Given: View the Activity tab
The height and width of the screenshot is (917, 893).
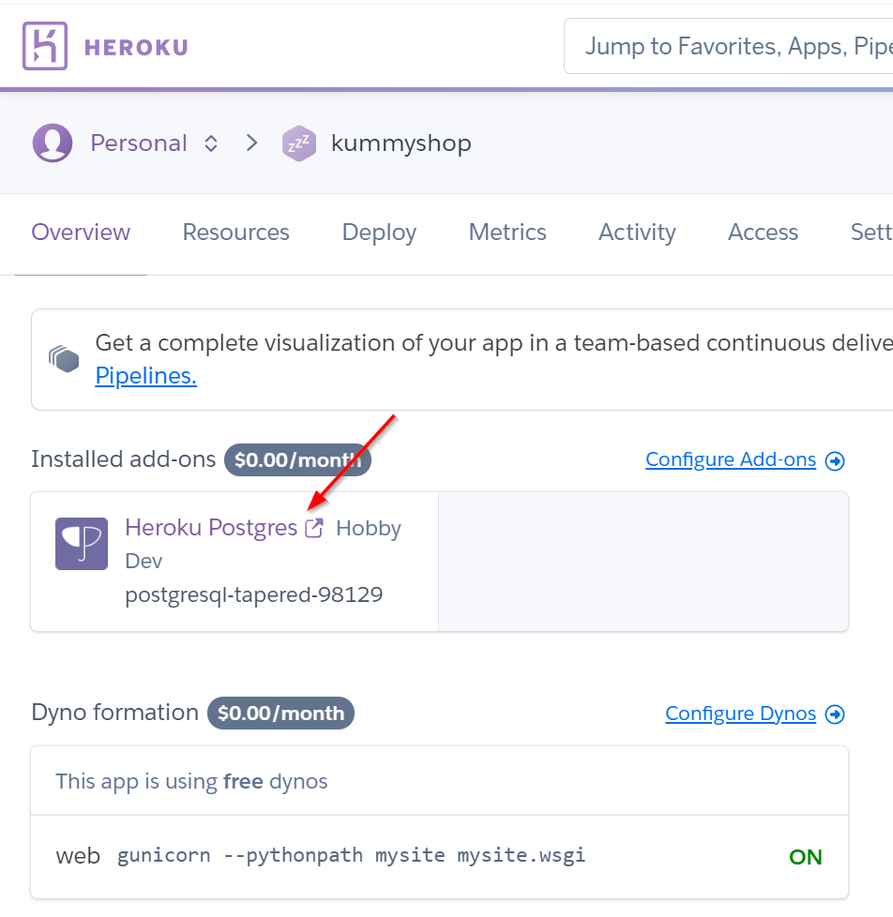Looking at the screenshot, I should tap(637, 233).
